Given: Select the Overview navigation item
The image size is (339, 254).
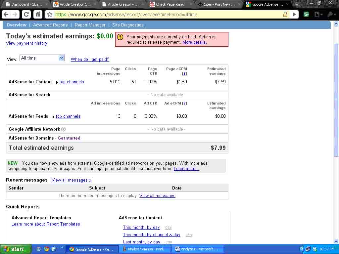Looking at the screenshot, I should coord(17,25).
